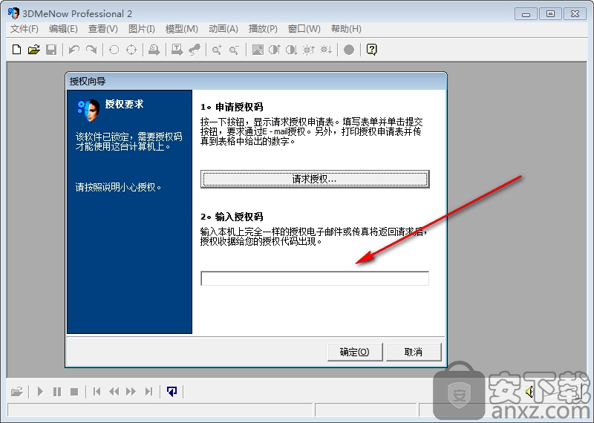The width and height of the screenshot is (594, 423).
Task: Click the 请求授权... button
Action: coord(315,179)
